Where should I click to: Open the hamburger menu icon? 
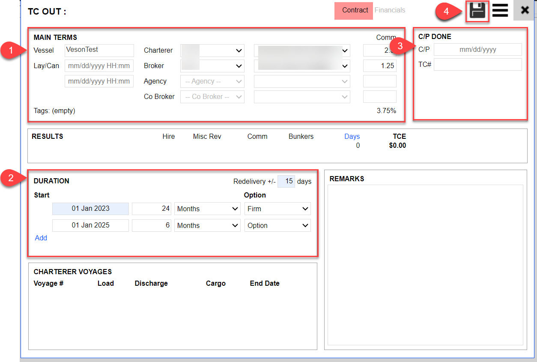click(500, 10)
